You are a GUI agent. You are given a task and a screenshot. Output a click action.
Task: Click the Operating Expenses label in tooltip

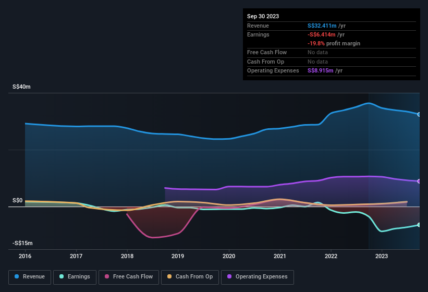(x=273, y=71)
